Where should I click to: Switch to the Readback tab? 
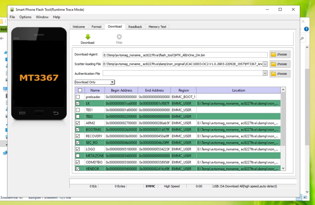[135, 27]
